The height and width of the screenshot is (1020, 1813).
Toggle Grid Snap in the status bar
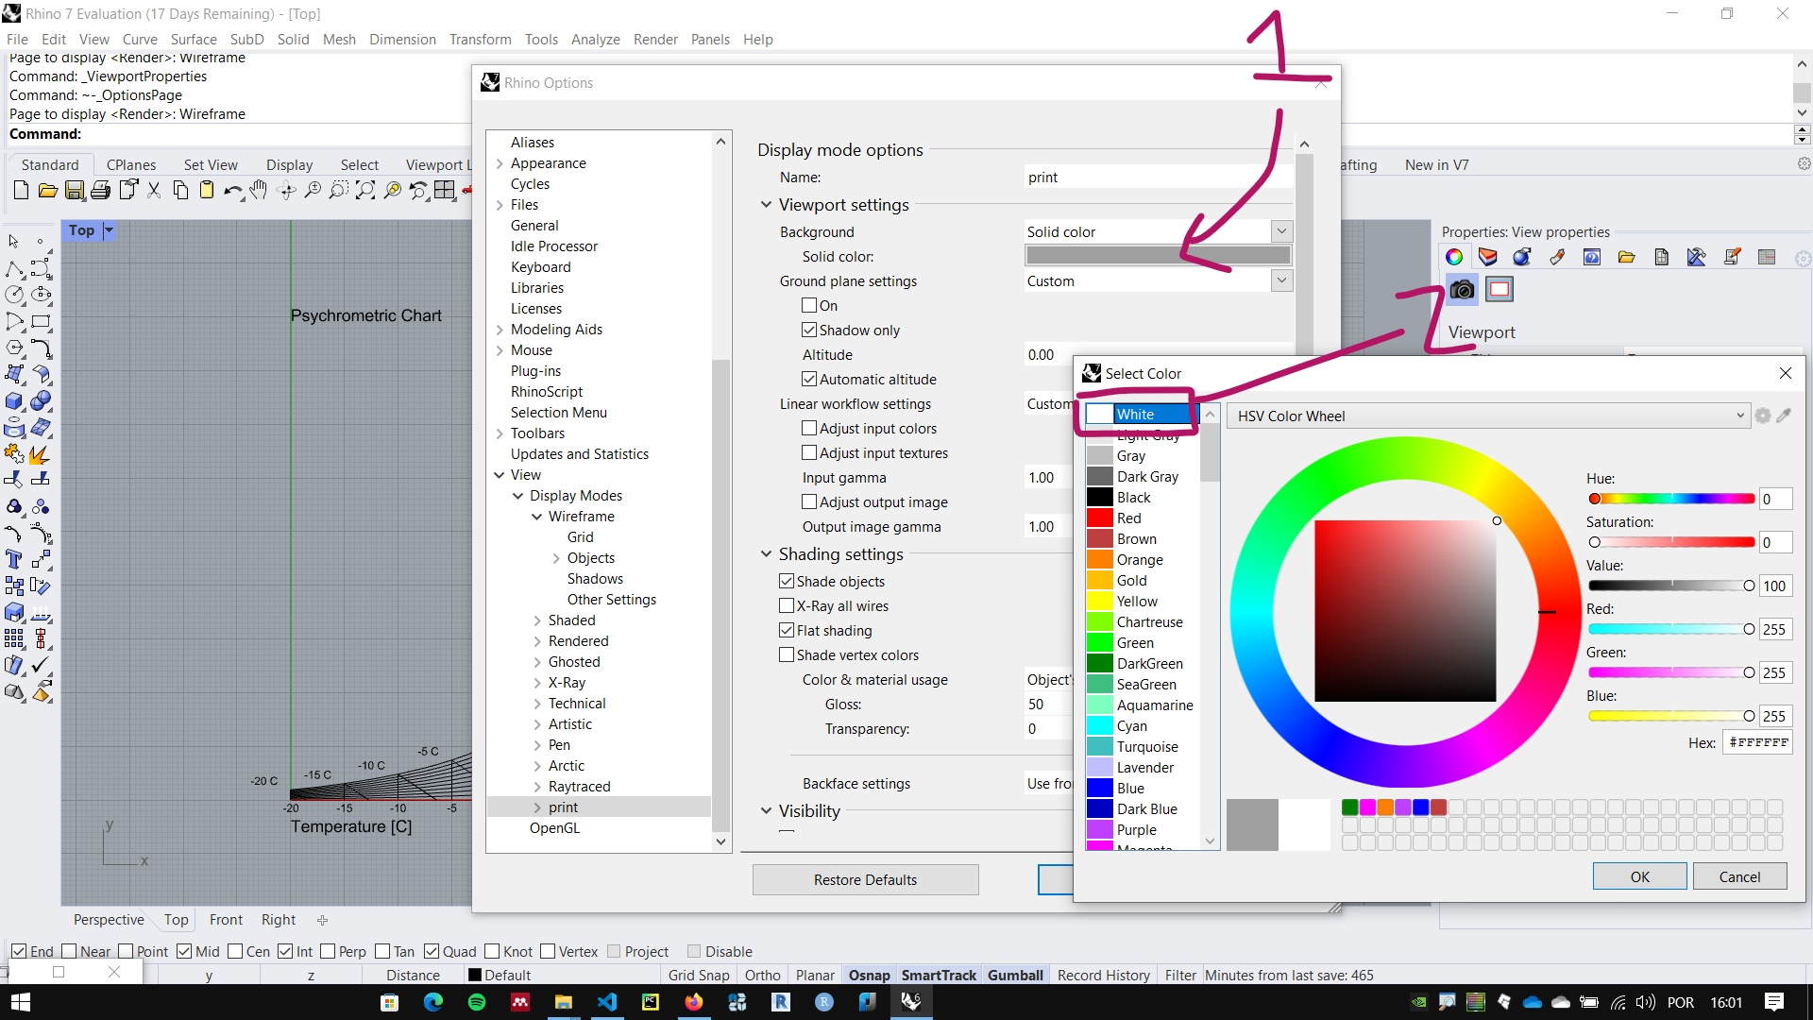(699, 976)
